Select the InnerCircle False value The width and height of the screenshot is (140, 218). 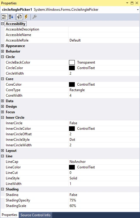104,123
